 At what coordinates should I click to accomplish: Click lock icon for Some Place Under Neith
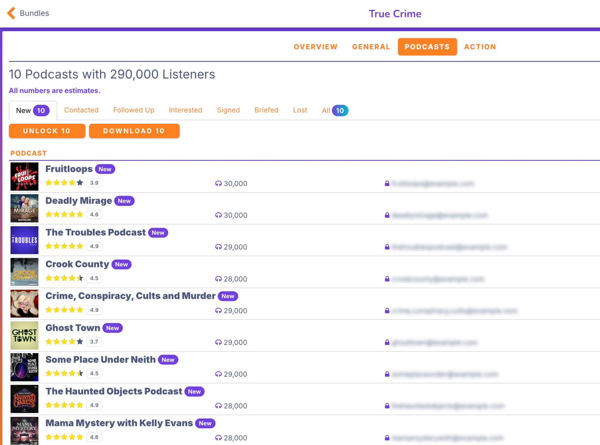tap(387, 374)
